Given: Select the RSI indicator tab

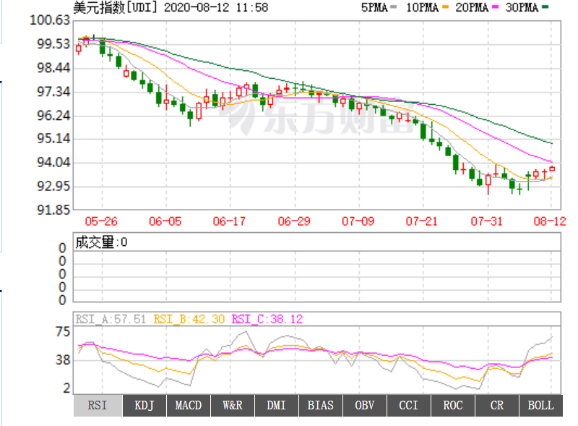Looking at the screenshot, I should click(x=98, y=405).
